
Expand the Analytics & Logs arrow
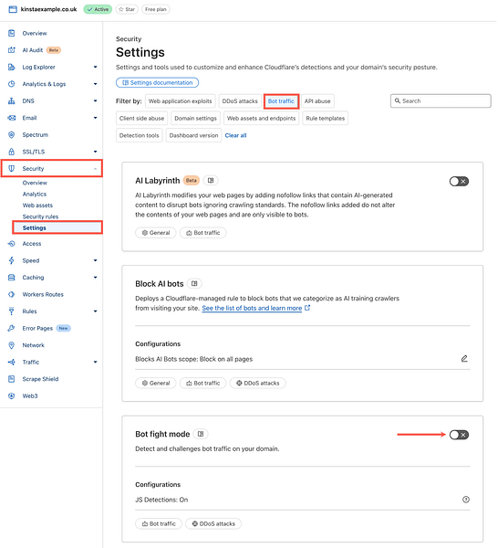pyautogui.click(x=95, y=84)
